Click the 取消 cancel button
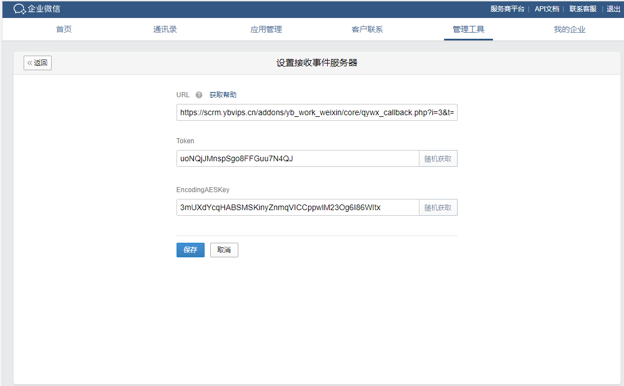 pos(224,250)
